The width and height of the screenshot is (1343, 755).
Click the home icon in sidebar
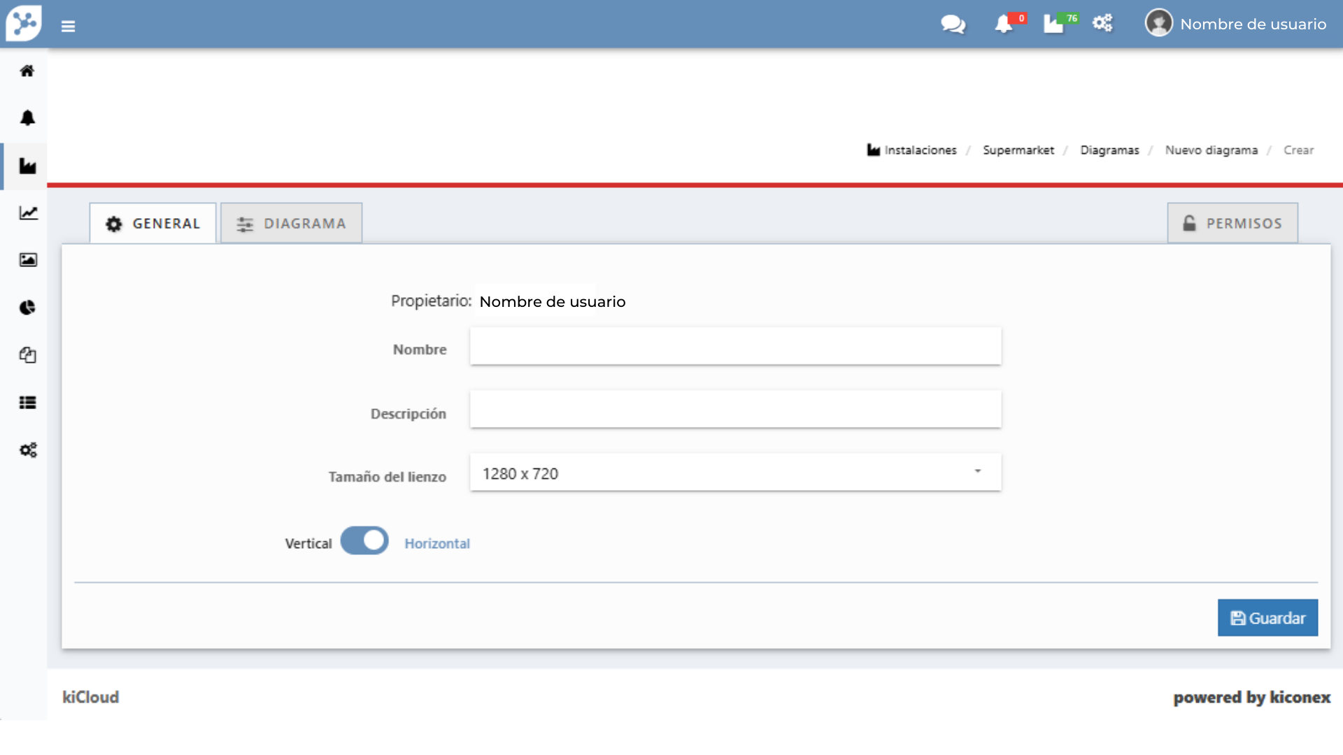pyautogui.click(x=27, y=71)
